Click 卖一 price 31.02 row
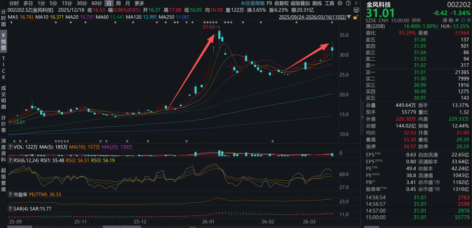472x228 pixels. click(x=417, y=65)
